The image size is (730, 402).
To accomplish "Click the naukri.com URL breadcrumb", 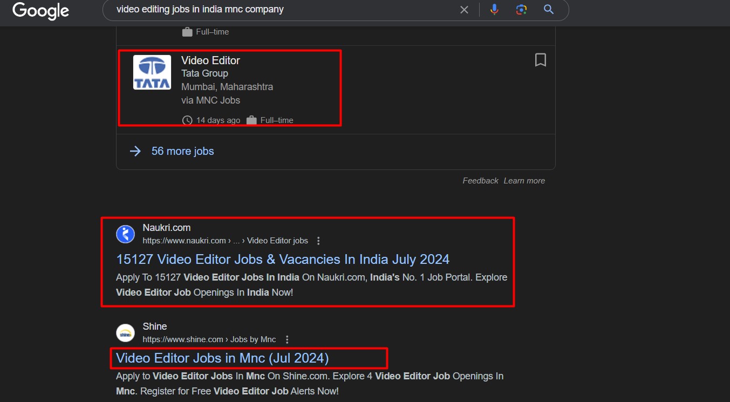I will tap(226, 241).
